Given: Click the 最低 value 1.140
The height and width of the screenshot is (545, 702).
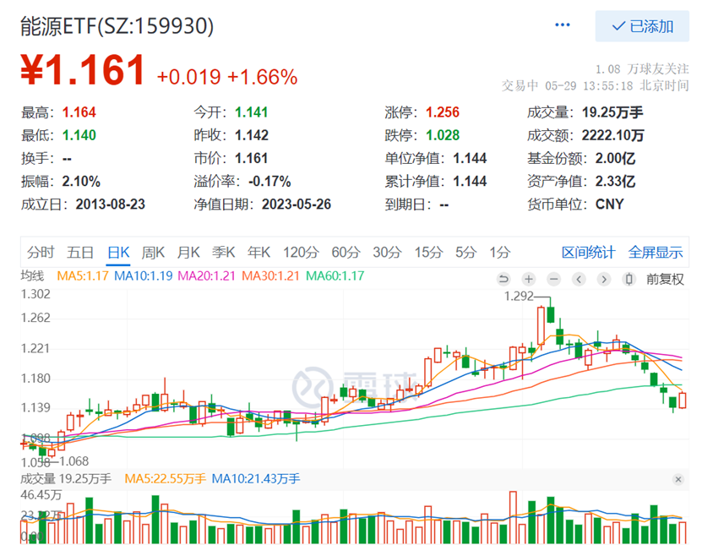Looking at the screenshot, I should pos(79,135).
